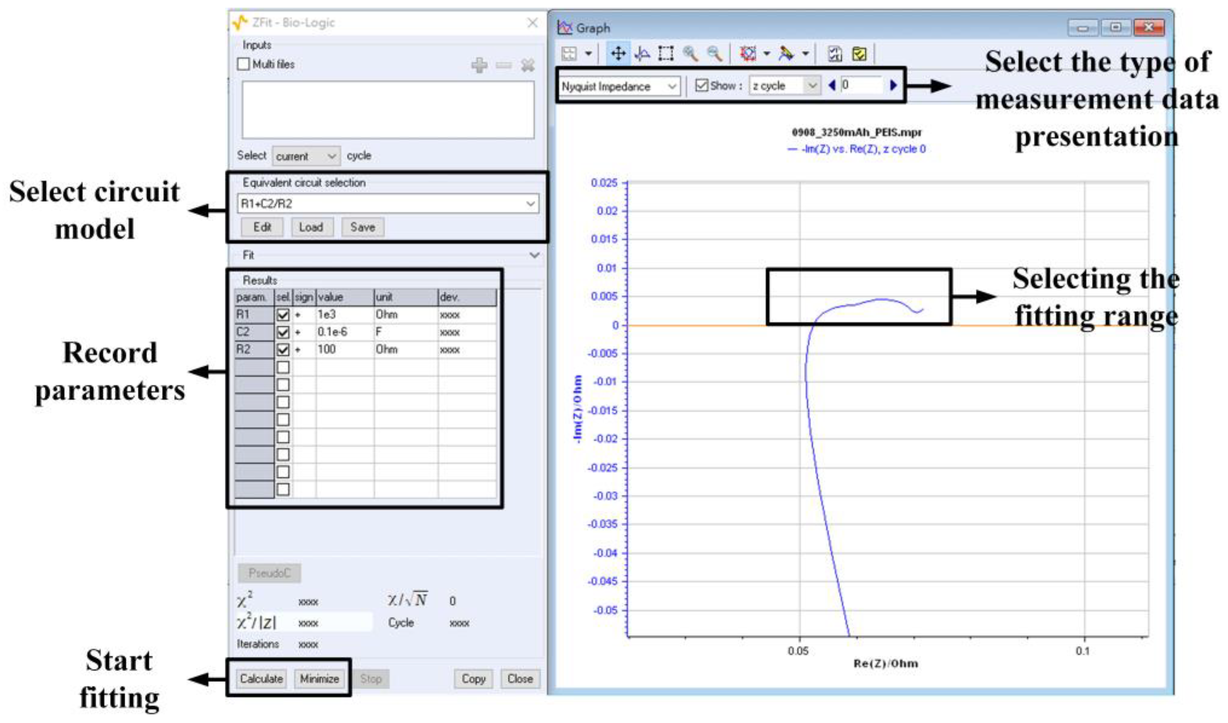The image size is (1228, 723).
Task: Click the zoom in magnifier icon
Action: [x=691, y=53]
